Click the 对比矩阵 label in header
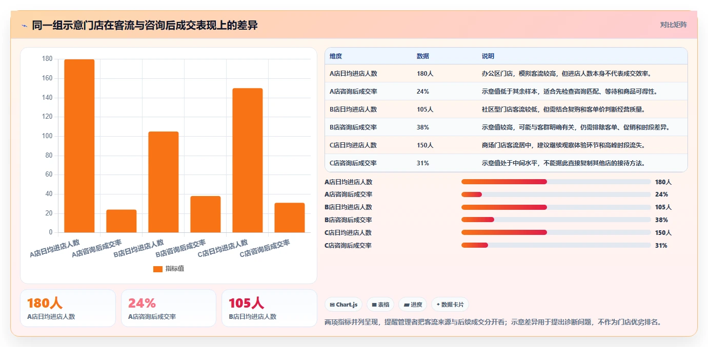Image resolution: width=708 pixels, height=347 pixels. [x=673, y=25]
